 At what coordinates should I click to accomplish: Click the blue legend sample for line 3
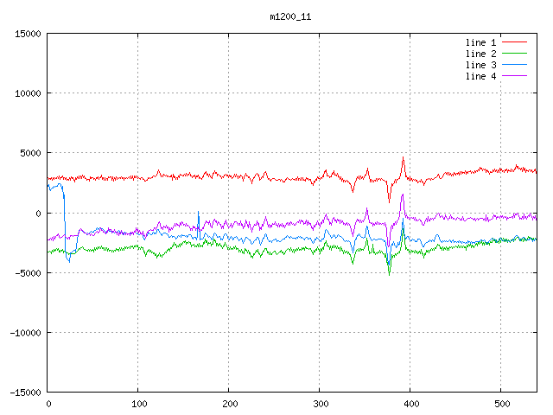(x=515, y=65)
